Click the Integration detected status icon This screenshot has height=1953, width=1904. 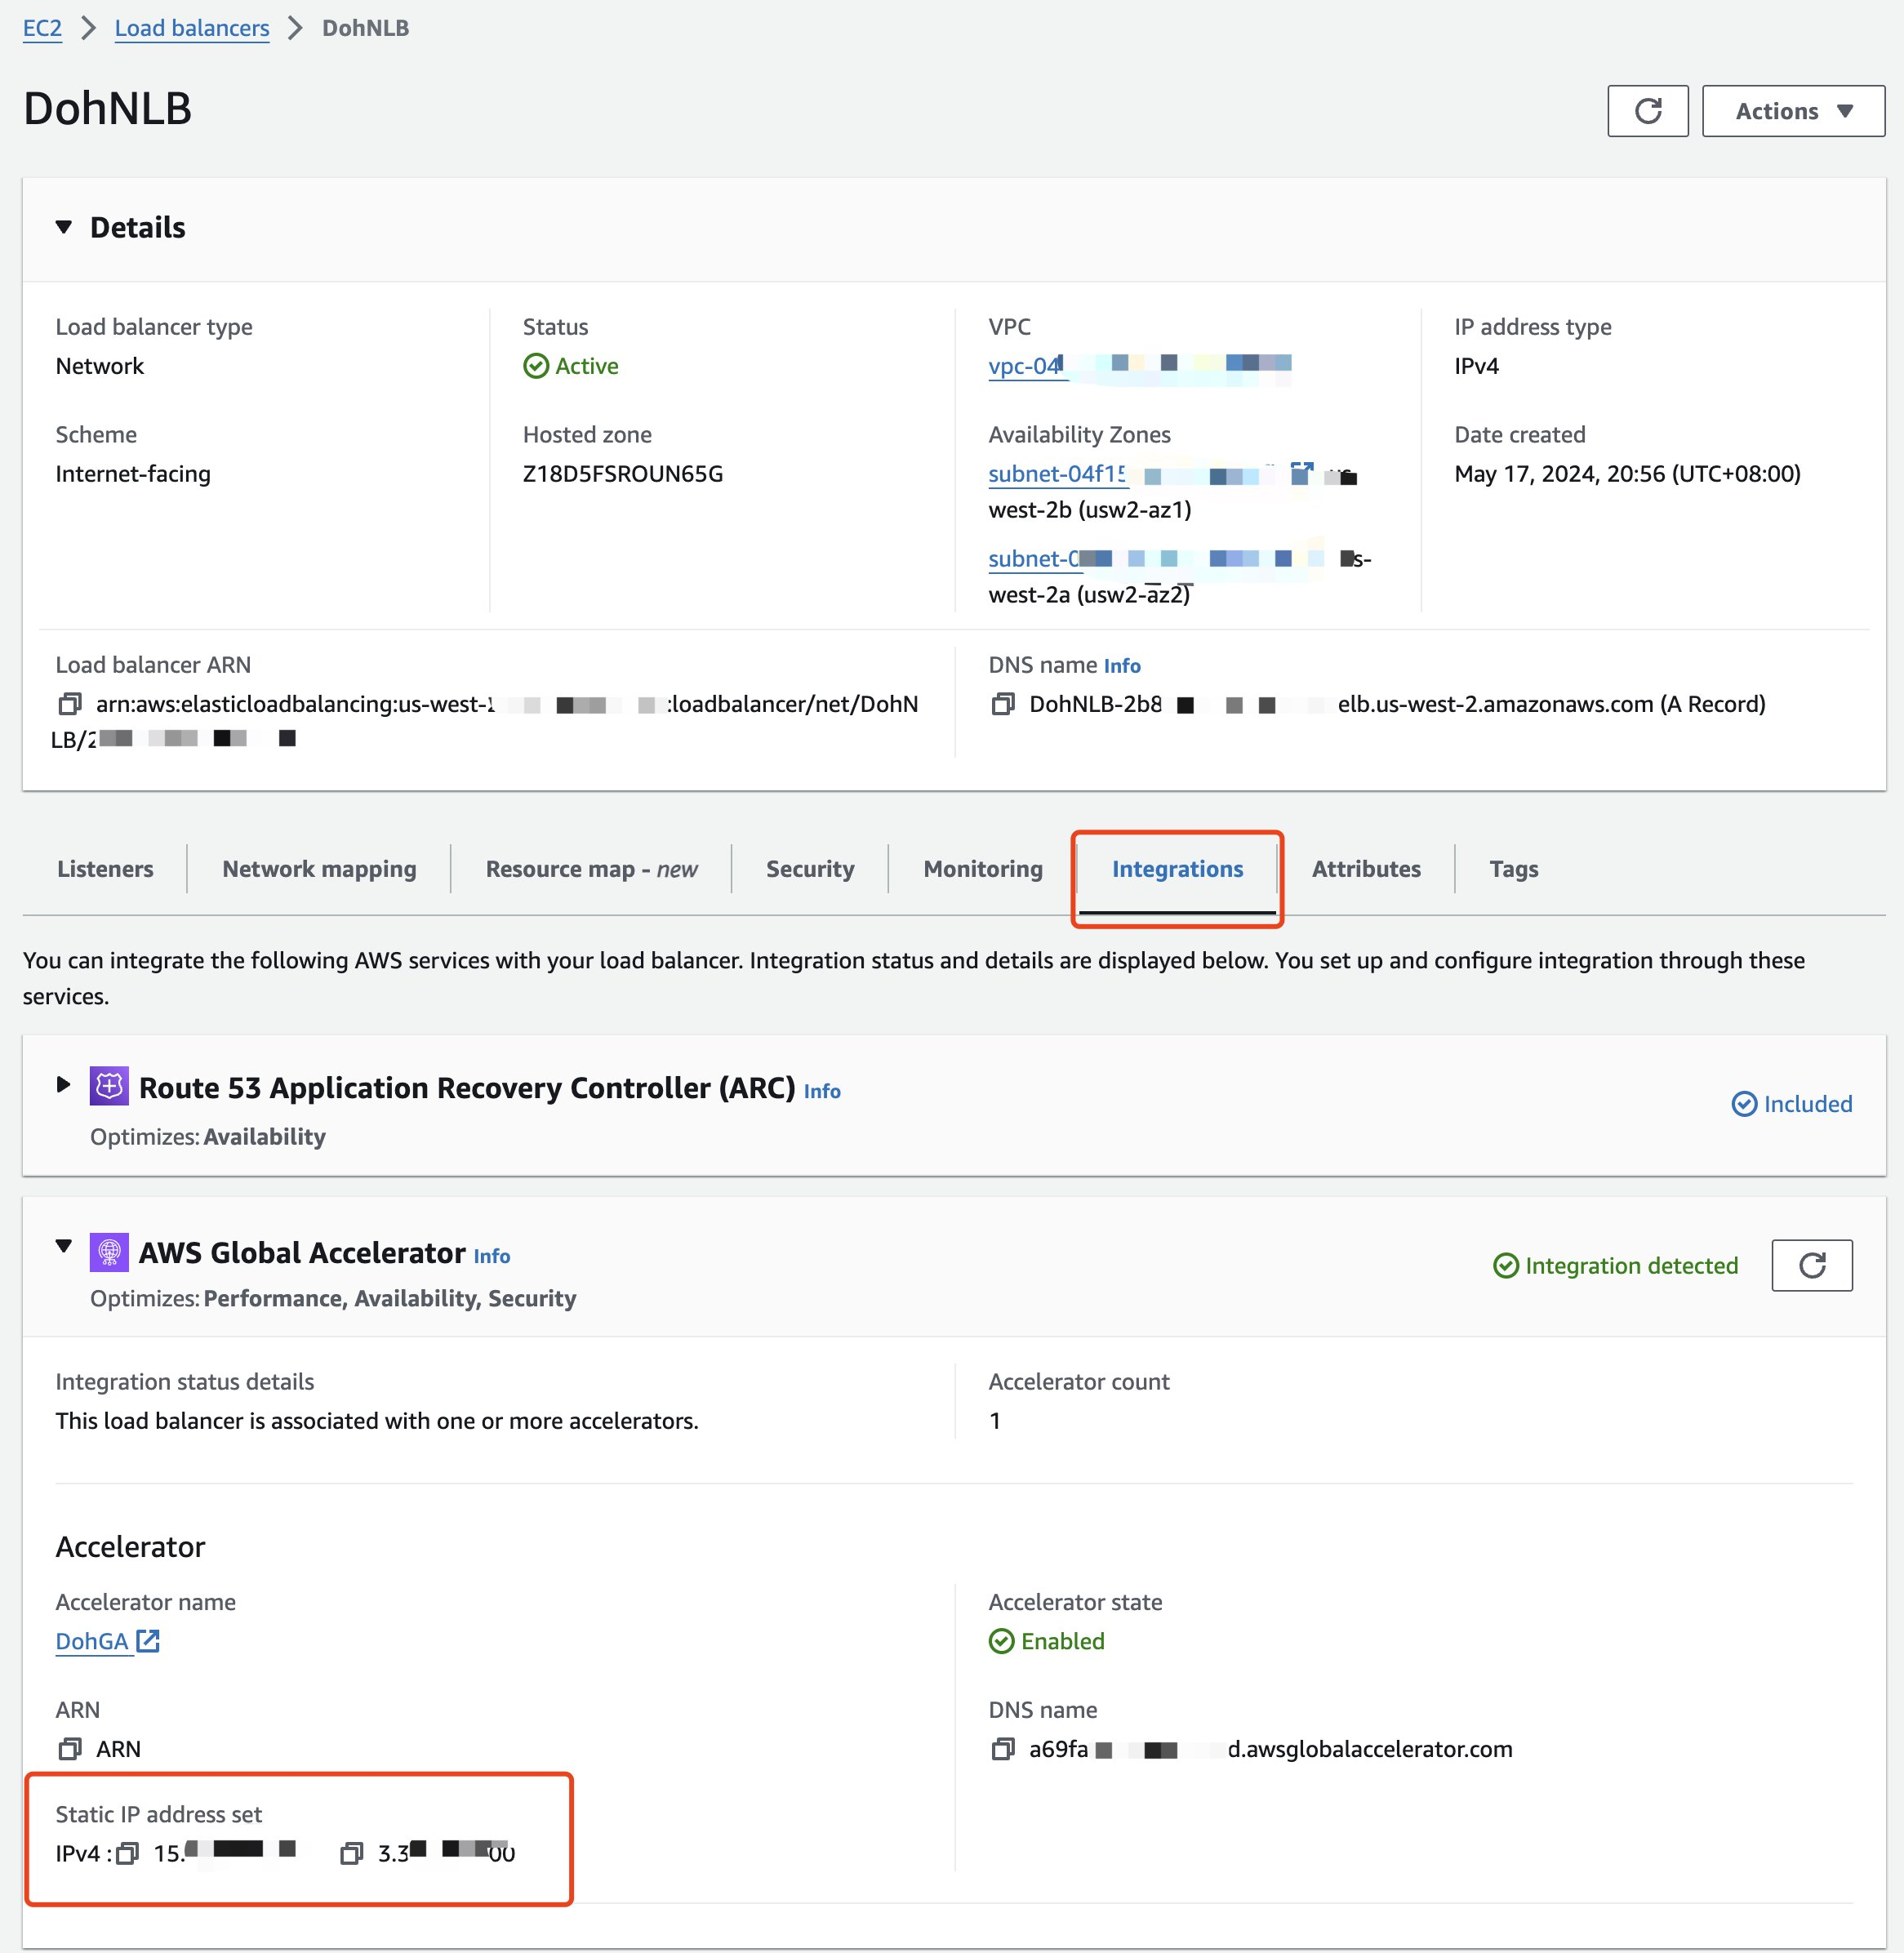tap(1506, 1266)
